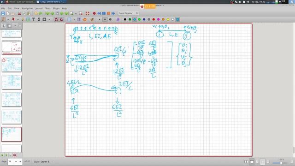
Task: Open the Pen tool options dropdown
Action: [x=8, y=19]
